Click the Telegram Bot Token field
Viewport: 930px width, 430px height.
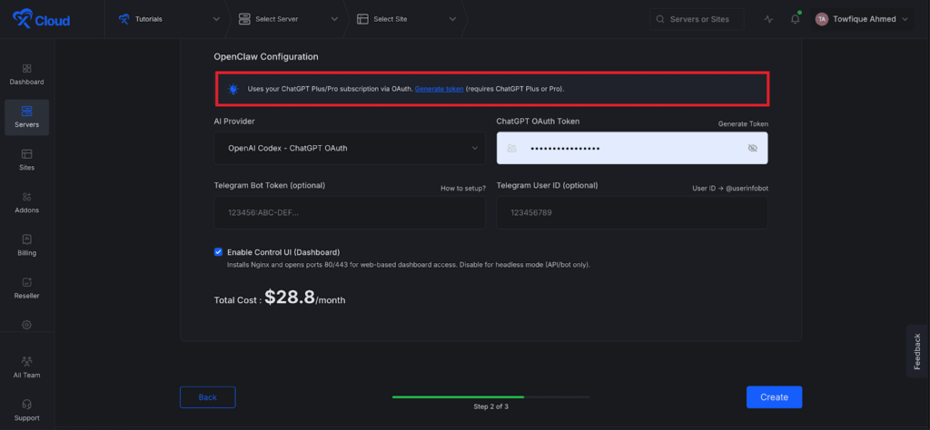[349, 212]
